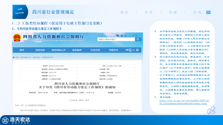Click the 简/繁 language switch link
This screenshot has width=223, height=125.
134,35
